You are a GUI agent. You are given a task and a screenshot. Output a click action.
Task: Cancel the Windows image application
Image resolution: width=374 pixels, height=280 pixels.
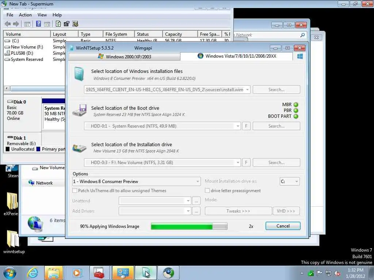click(283, 226)
